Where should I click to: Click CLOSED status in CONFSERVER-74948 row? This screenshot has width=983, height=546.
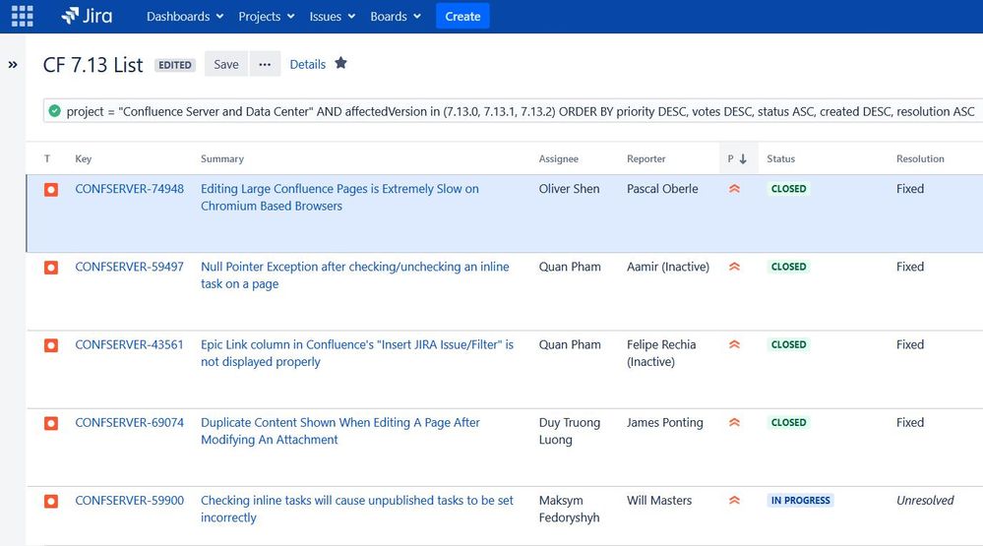788,189
